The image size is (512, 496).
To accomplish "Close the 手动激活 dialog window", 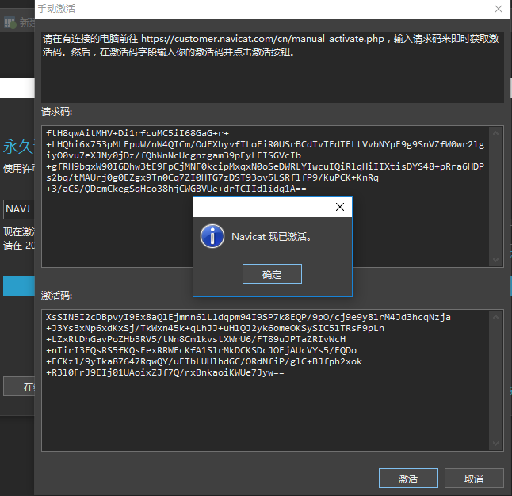I will point(499,9).
